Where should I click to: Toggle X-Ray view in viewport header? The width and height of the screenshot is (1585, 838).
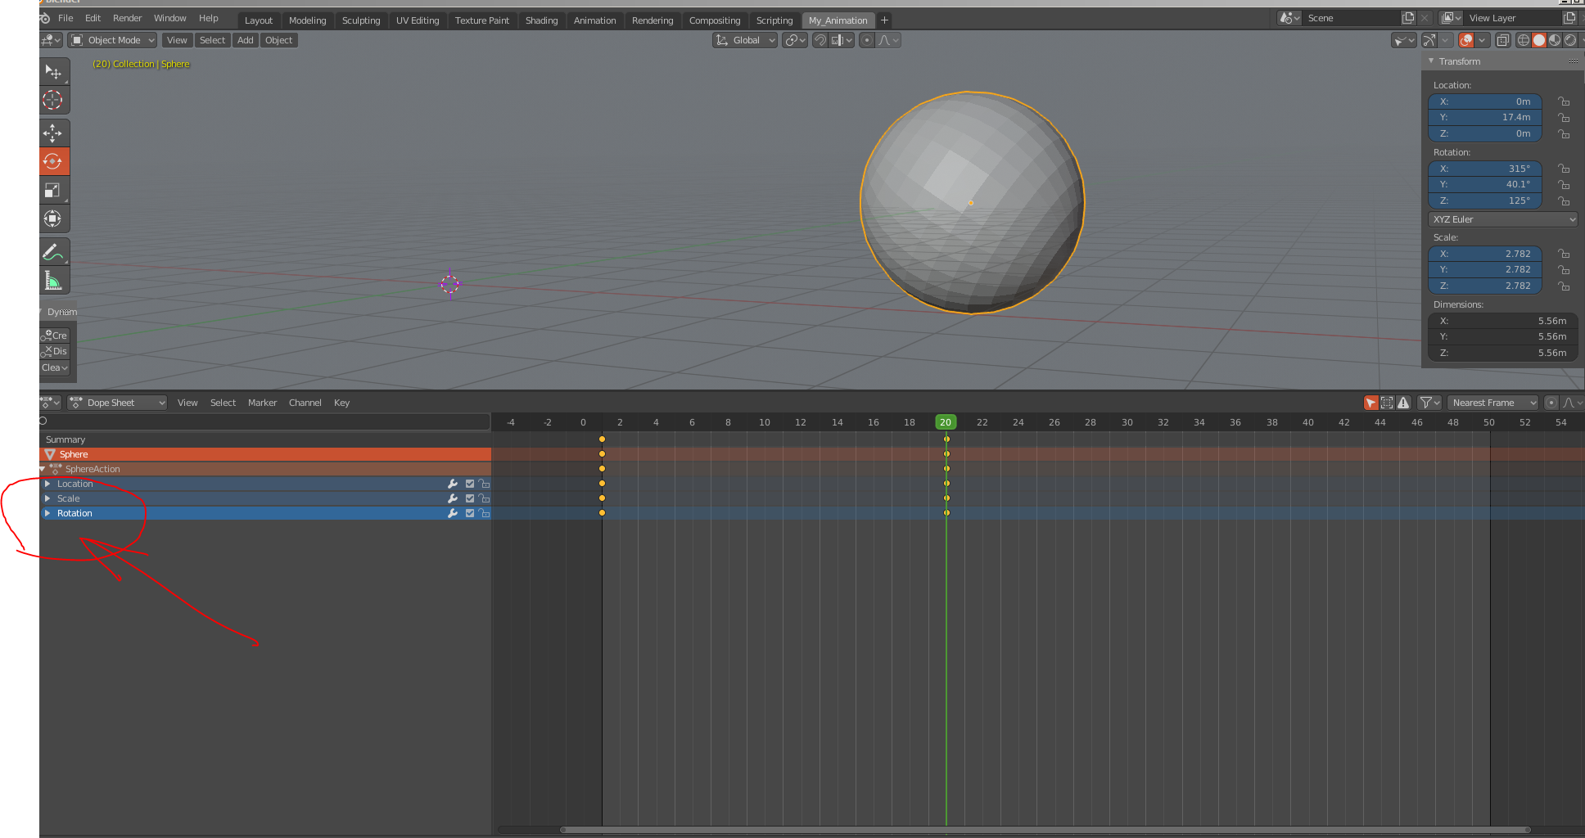point(1503,40)
